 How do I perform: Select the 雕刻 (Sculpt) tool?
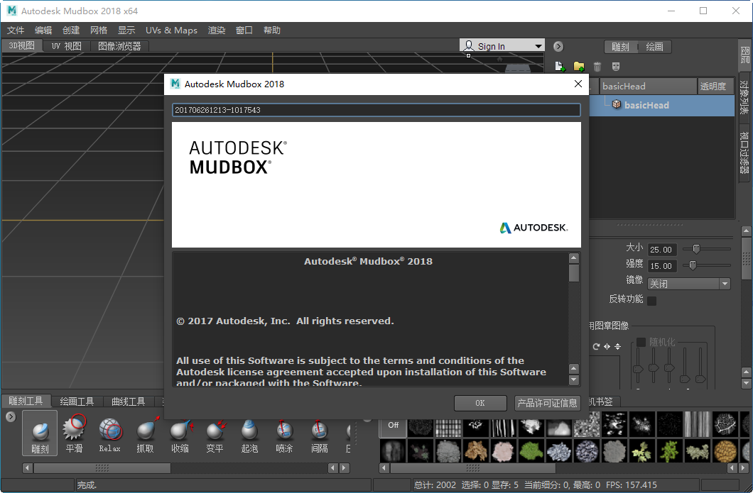[40, 433]
